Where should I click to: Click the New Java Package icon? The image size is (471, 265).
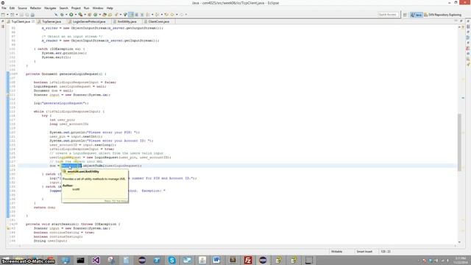coord(90,15)
